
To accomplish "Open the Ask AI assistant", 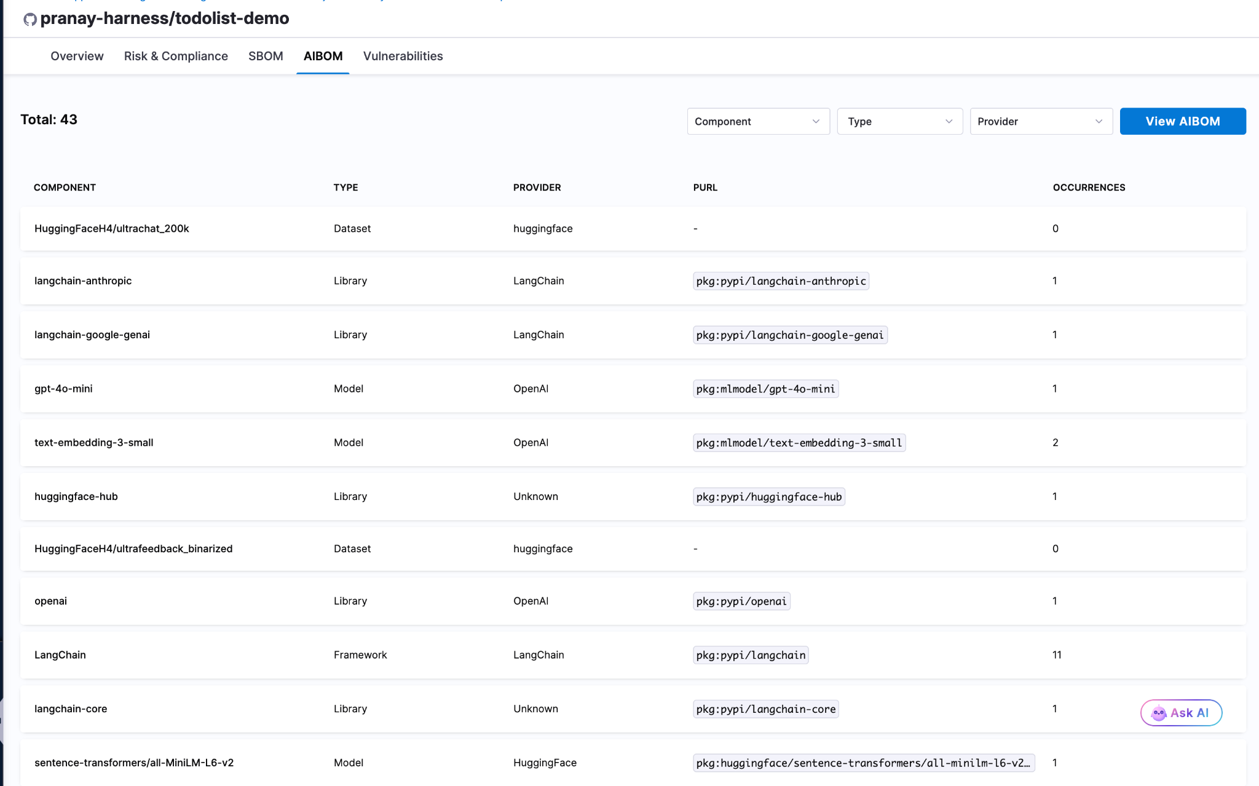I will (x=1181, y=713).
